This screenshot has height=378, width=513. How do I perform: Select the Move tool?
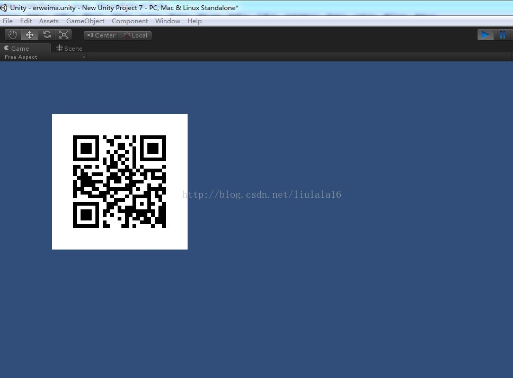[30, 35]
